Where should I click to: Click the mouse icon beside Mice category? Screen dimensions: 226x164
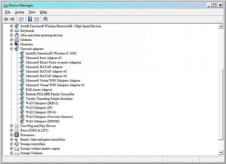pos(17,35)
